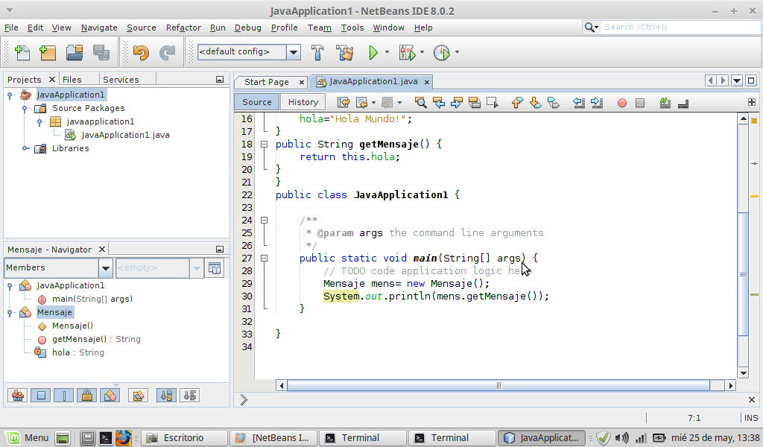Launch Firefox from the taskbar
763x447 pixels.
(123, 438)
